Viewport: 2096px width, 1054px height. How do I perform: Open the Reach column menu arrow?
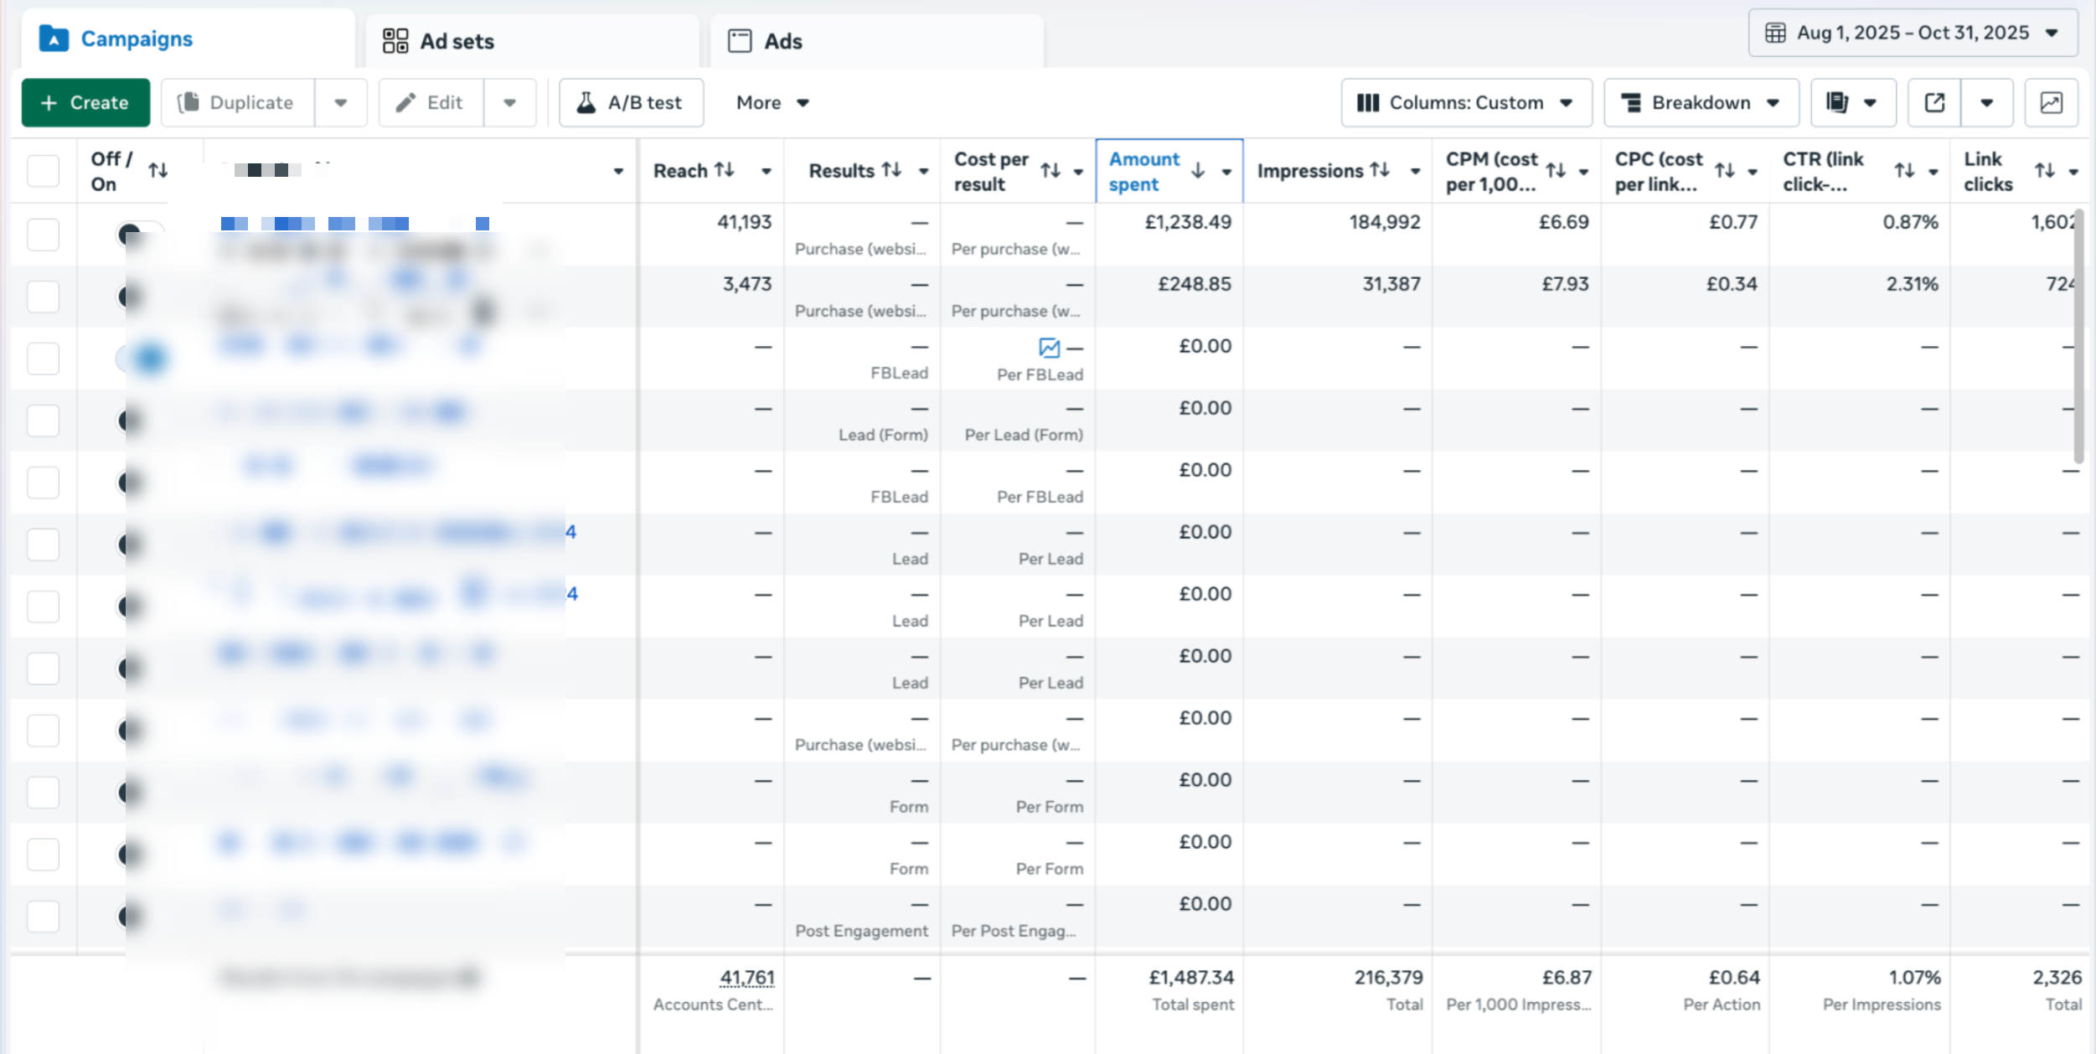point(766,171)
